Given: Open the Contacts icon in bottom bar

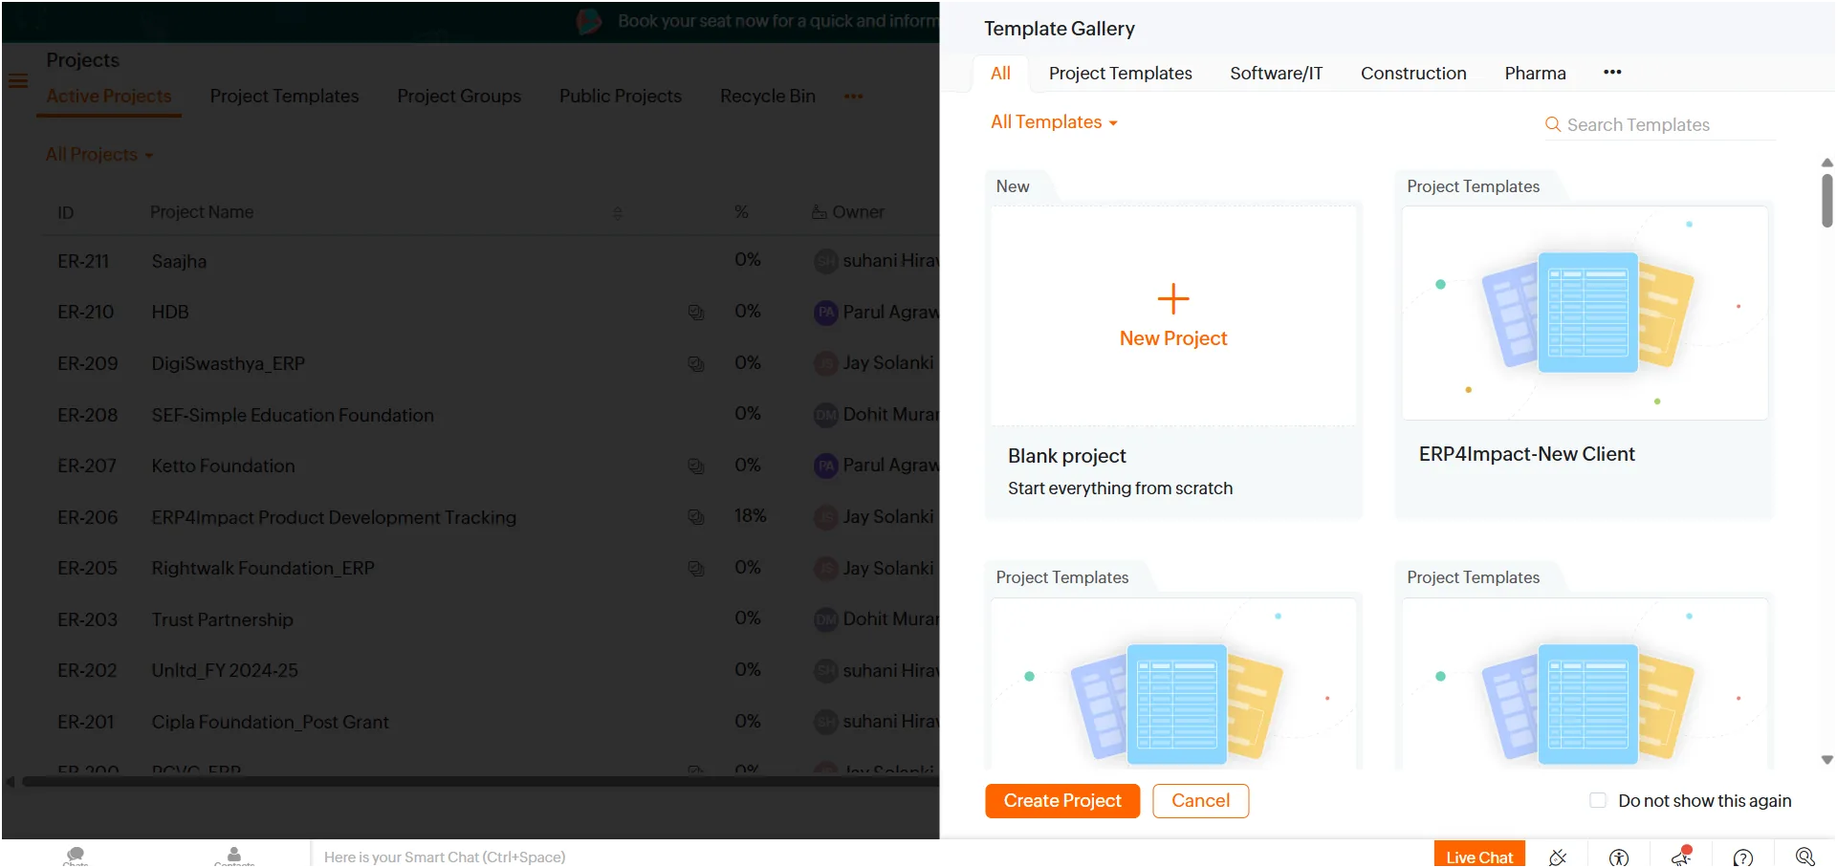Looking at the screenshot, I should pos(234,856).
